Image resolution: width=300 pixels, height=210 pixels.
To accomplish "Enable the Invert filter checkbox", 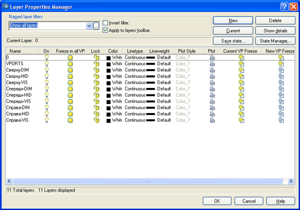I will coord(105,23).
